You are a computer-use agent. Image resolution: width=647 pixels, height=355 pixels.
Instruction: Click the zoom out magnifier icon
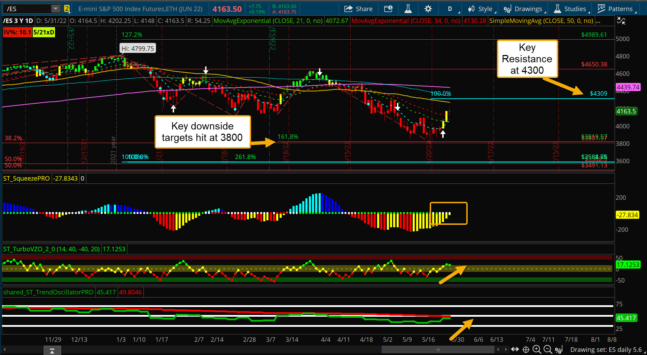547,349
